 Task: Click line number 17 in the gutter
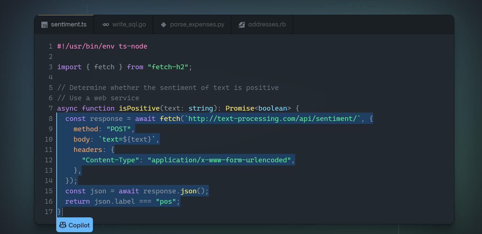point(49,212)
